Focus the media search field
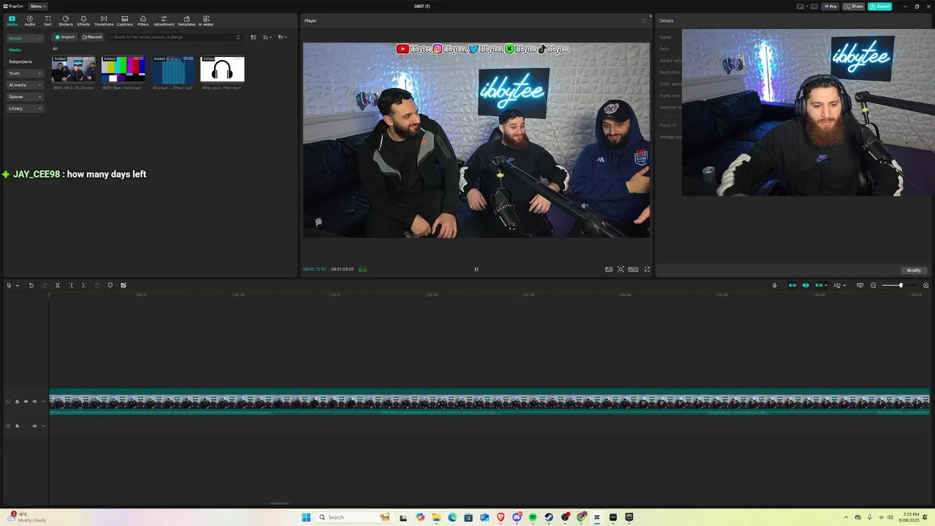This screenshot has height=526, width=935. pos(175,37)
